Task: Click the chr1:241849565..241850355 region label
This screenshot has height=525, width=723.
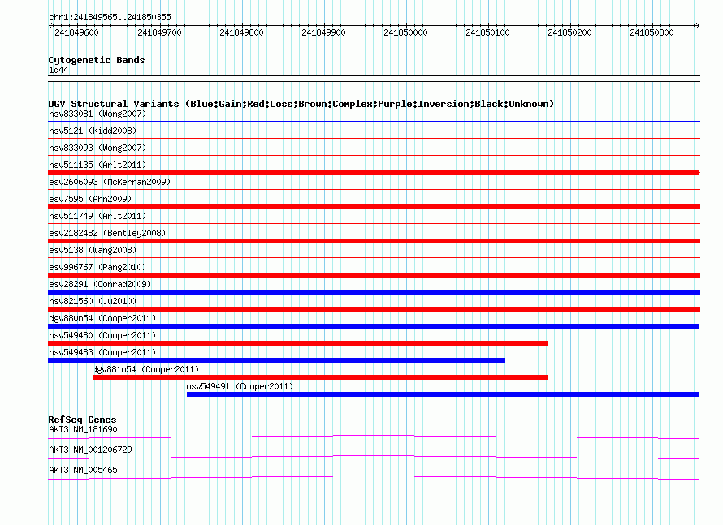Action: coord(110,17)
